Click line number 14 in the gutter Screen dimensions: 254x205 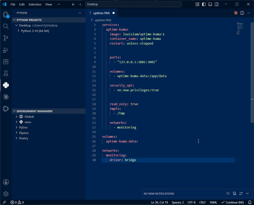tap(94, 86)
